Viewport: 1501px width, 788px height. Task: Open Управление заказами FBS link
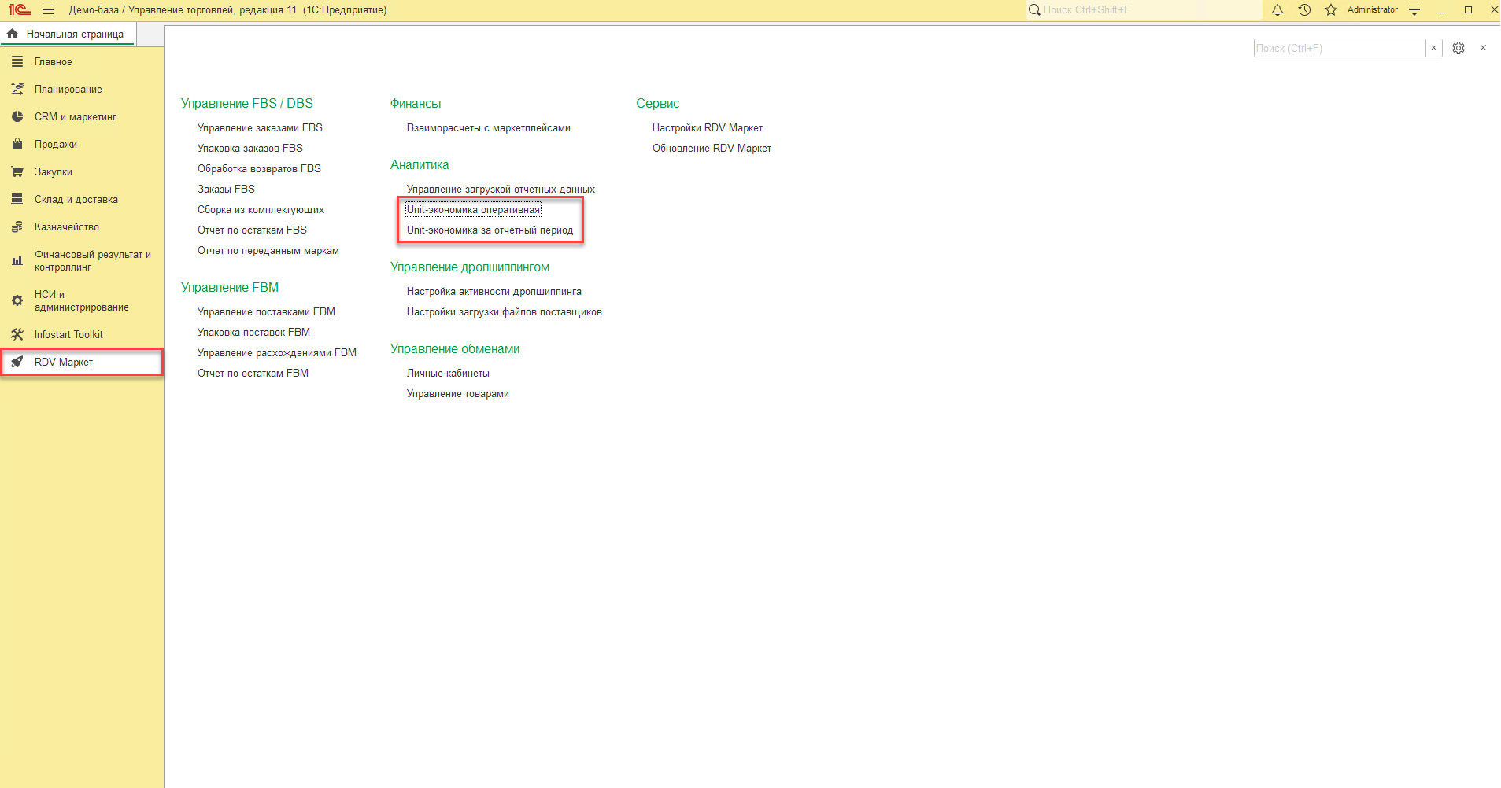pyautogui.click(x=260, y=127)
